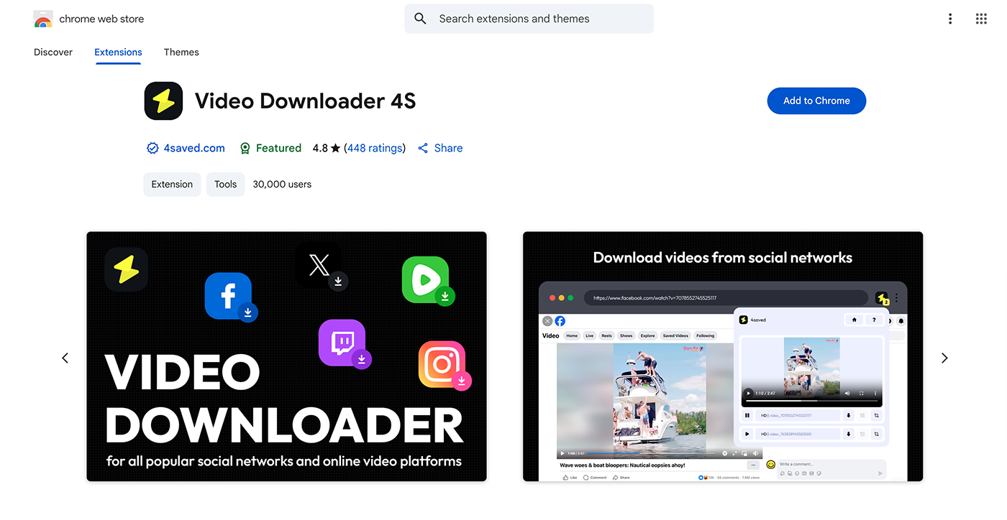Viewport: 1007px width, 520px height.
Task: Click the Share icon
Action: click(423, 148)
